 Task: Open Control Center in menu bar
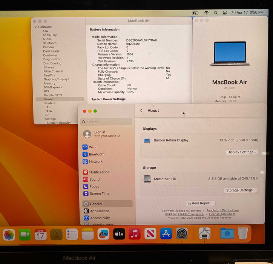click(x=225, y=12)
